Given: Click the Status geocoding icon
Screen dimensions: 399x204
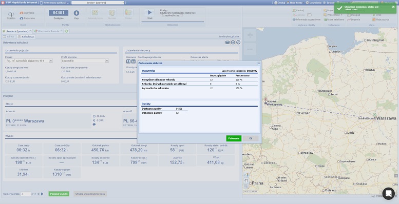Looking at the screenshot, I should coord(128,12).
